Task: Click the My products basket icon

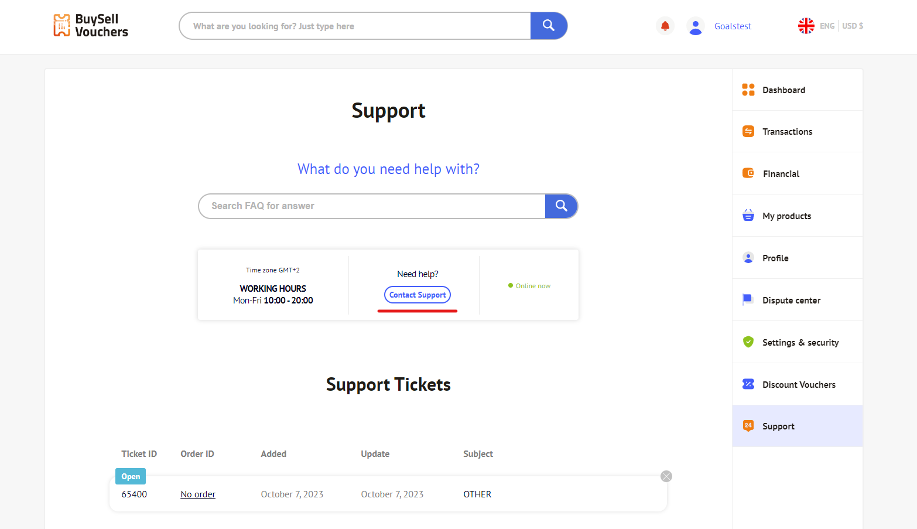Action: pyautogui.click(x=748, y=215)
